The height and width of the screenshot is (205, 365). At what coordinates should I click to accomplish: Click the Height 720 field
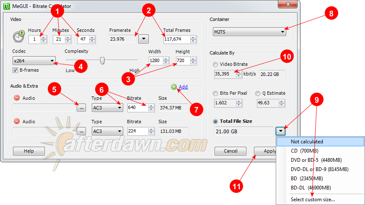(x=183, y=60)
